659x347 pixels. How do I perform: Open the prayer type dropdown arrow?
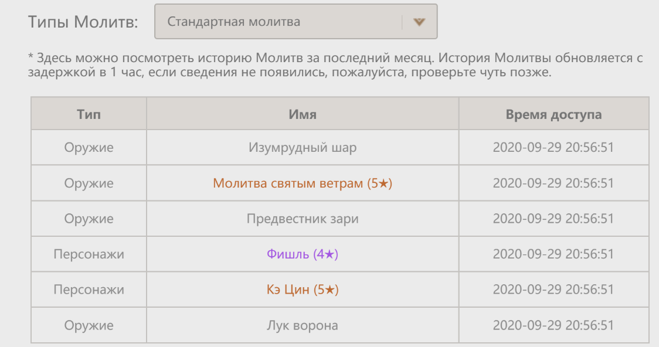click(418, 22)
